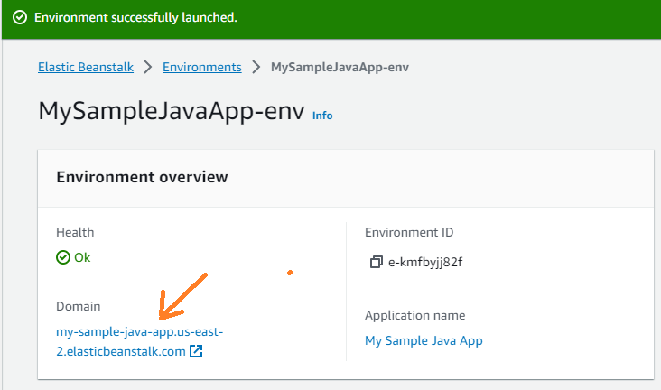The height and width of the screenshot is (390, 661).
Task: Click the external link icon after domain
Action: click(196, 351)
